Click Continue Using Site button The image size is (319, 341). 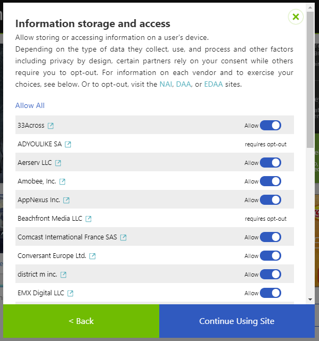click(x=237, y=321)
